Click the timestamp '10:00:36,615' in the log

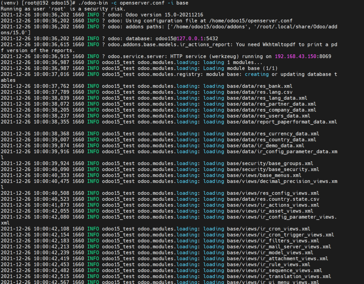(51, 45)
